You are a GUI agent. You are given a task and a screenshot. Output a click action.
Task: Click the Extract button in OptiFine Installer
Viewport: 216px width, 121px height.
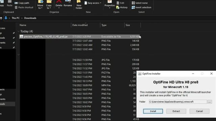point(176,111)
